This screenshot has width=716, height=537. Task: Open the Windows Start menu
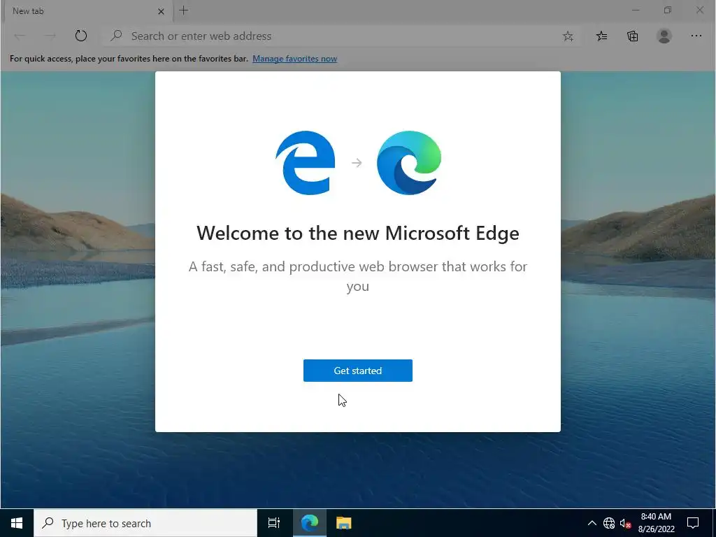click(17, 523)
